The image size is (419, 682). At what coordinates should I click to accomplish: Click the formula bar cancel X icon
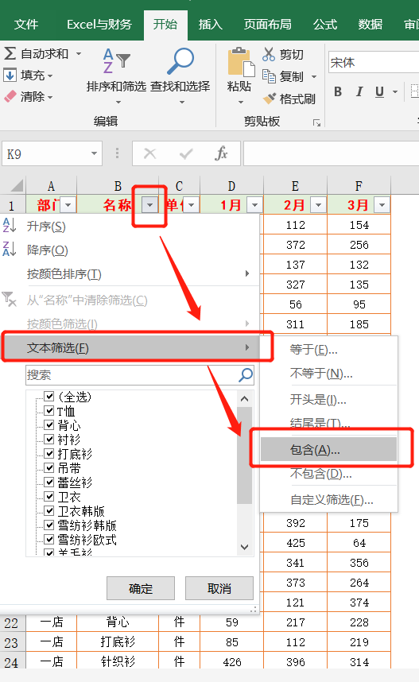pos(149,153)
